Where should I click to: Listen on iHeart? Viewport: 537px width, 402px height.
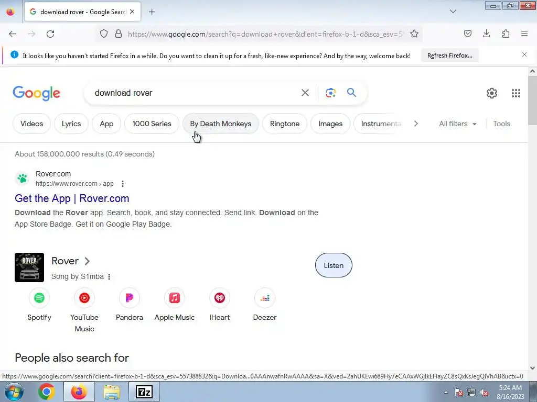pyautogui.click(x=220, y=304)
